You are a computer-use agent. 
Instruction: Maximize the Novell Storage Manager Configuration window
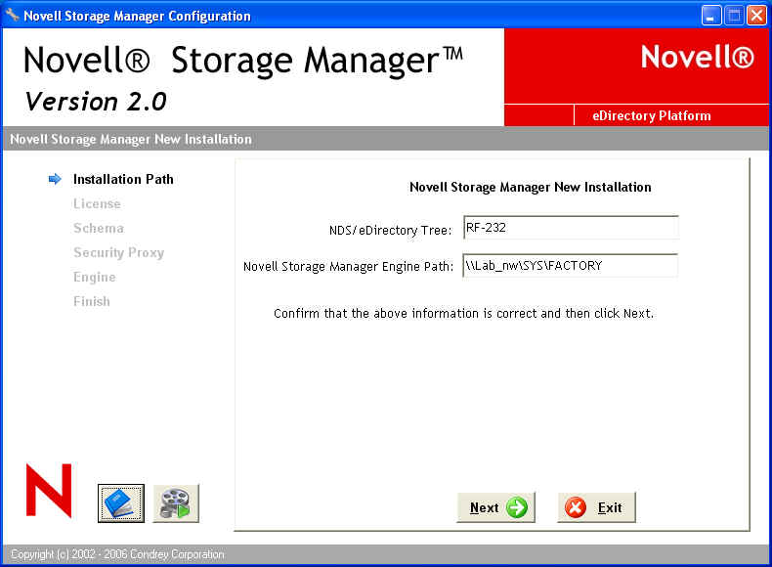click(x=734, y=16)
